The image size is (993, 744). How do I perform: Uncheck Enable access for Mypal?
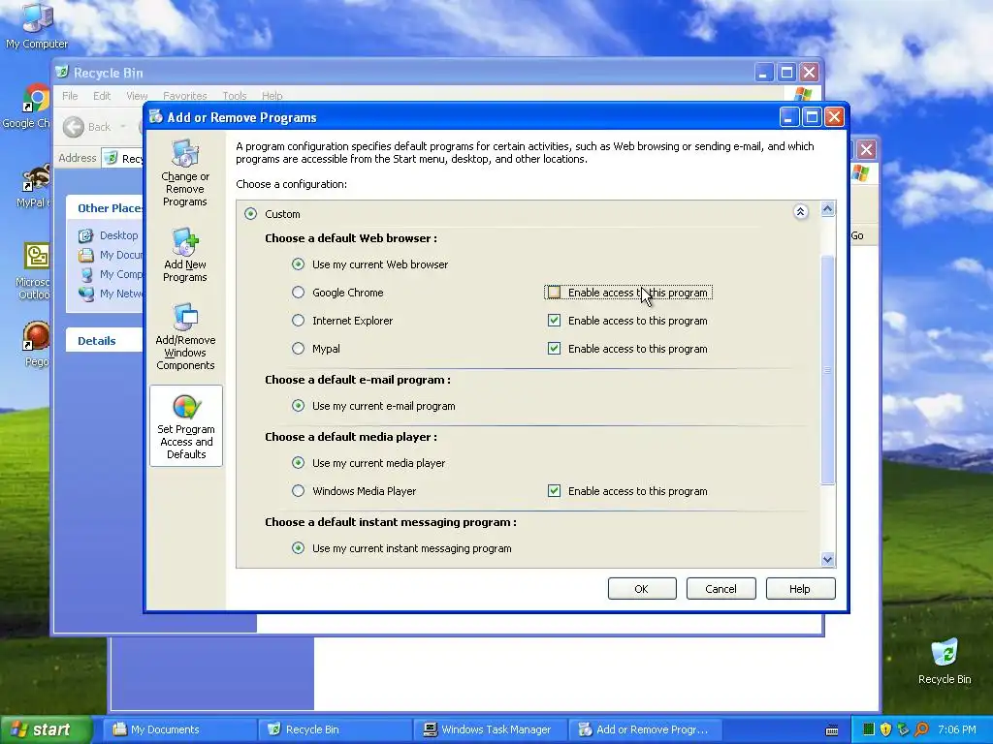click(x=554, y=349)
